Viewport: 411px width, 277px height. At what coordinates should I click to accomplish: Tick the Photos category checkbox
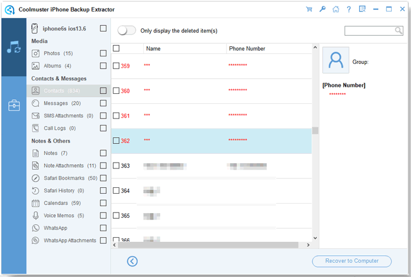[103, 53]
